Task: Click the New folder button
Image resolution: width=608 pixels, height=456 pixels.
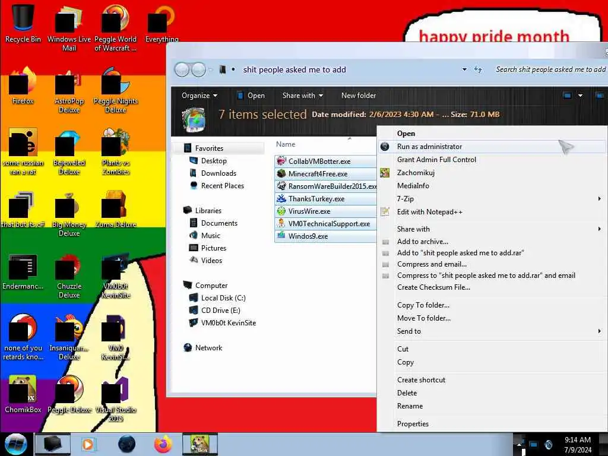Action: point(358,96)
